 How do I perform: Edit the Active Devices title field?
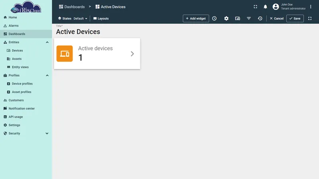(78, 32)
